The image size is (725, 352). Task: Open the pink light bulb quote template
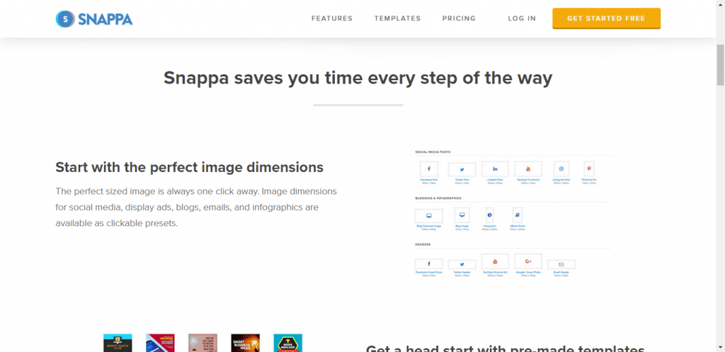203,343
